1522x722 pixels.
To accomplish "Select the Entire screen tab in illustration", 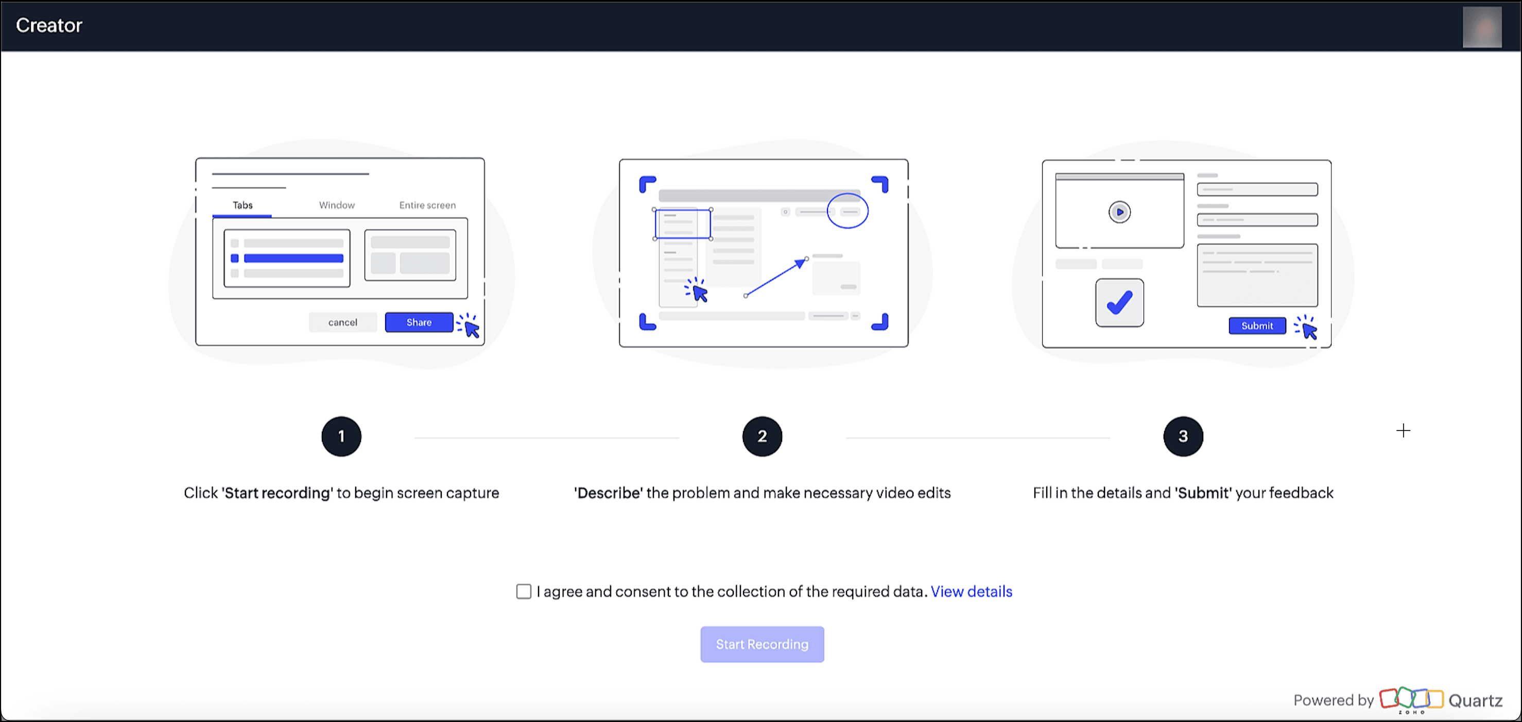I will (427, 205).
